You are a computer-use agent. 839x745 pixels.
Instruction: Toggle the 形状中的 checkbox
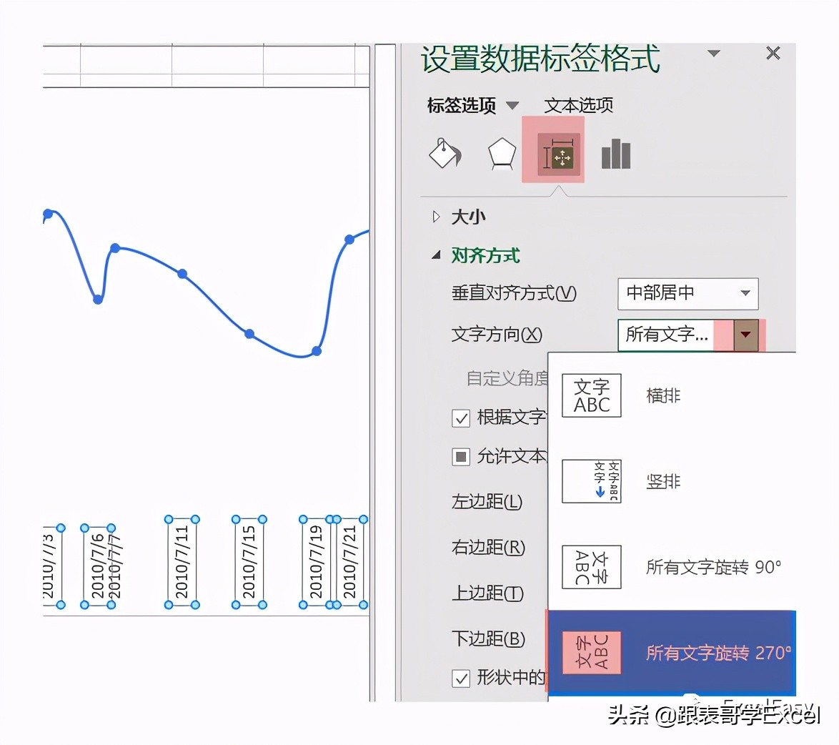coord(461,678)
